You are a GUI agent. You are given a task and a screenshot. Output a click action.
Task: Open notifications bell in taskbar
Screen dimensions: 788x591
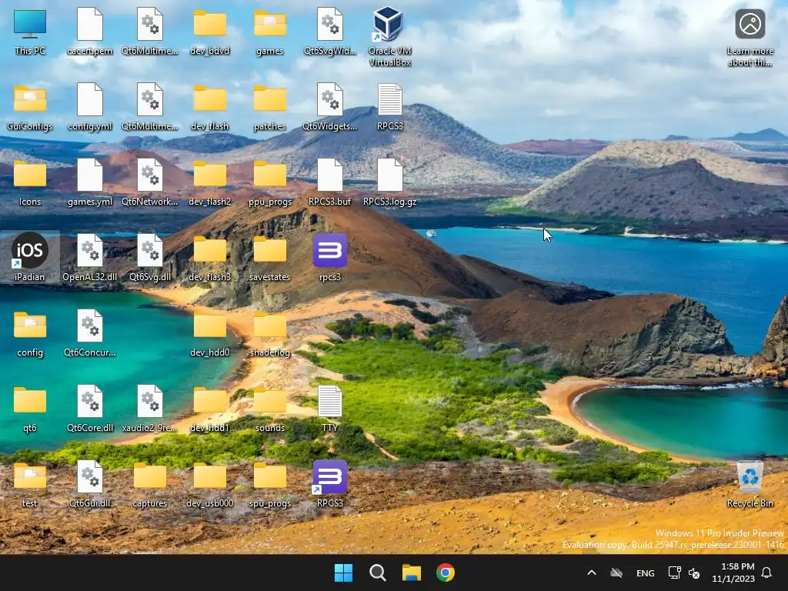[x=766, y=573]
